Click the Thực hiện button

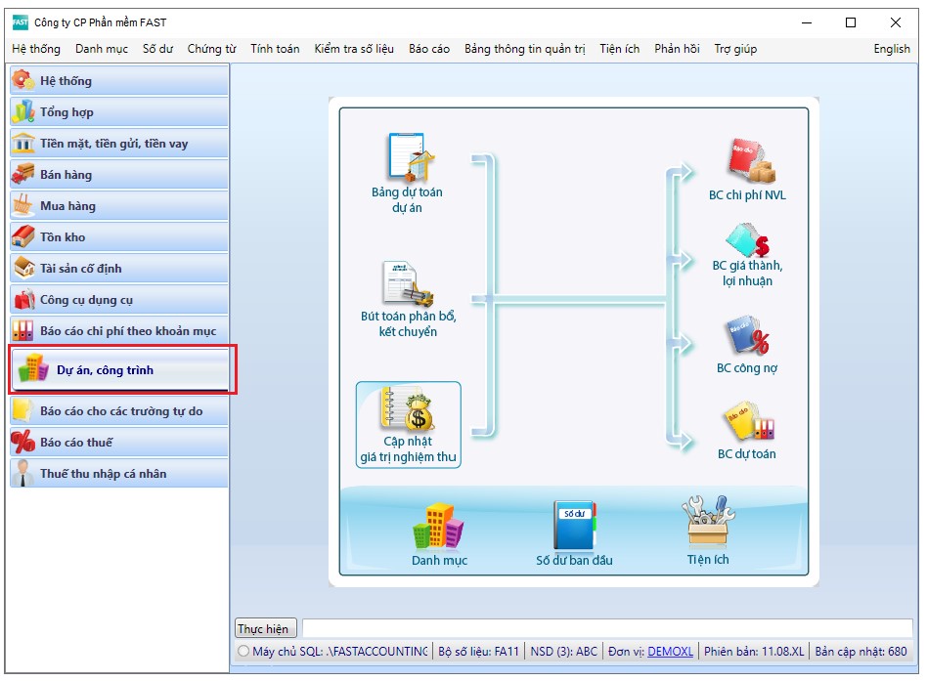pyautogui.click(x=263, y=628)
